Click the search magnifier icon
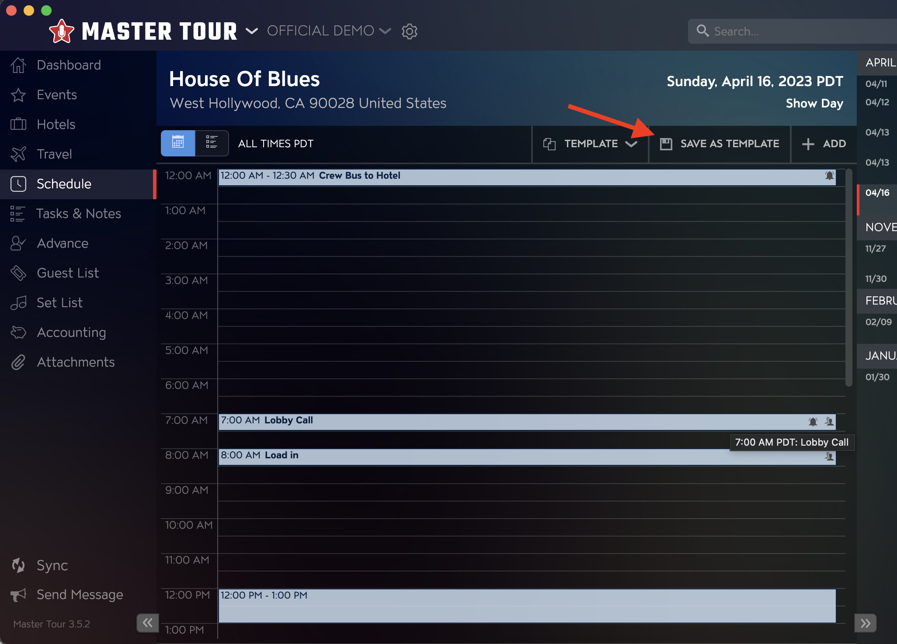The width and height of the screenshot is (897, 644). [702, 31]
